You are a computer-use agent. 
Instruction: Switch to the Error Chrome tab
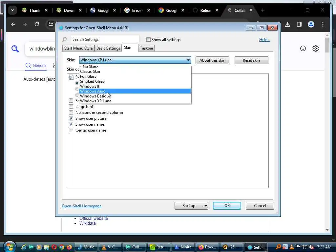coord(136,10)
